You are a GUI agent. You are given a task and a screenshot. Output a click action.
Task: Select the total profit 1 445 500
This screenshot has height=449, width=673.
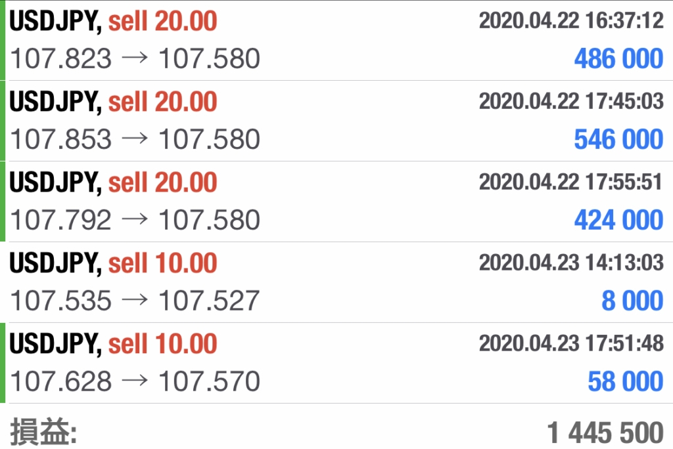coord(605,433)
